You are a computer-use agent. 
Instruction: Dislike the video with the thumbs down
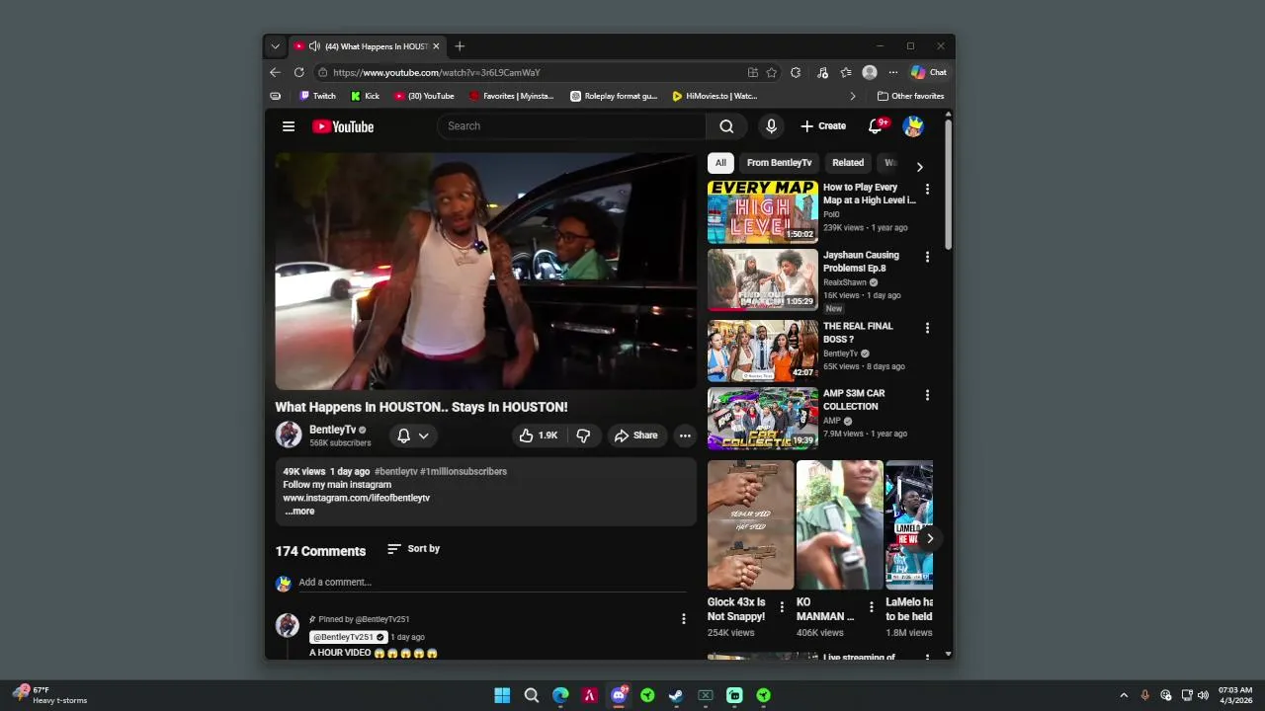(583, 435)
